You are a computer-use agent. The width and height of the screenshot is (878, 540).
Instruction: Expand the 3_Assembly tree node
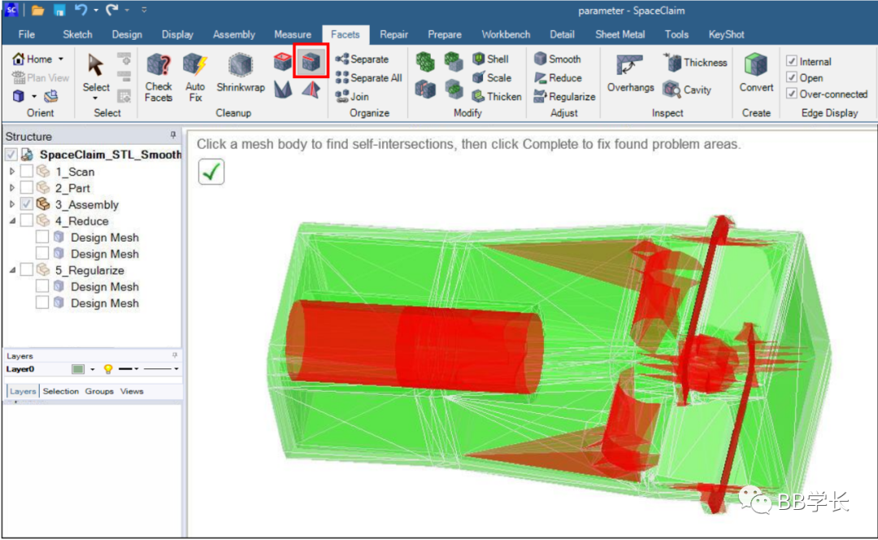pos(11,204)
